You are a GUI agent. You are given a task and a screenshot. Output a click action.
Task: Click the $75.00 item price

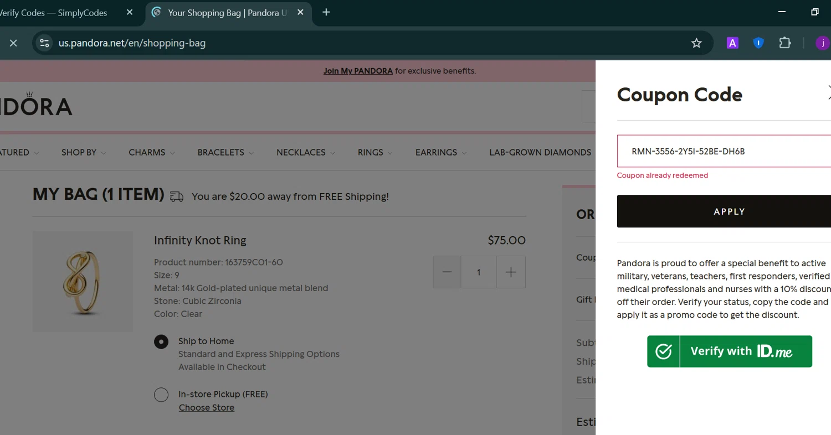pos(506,241)
